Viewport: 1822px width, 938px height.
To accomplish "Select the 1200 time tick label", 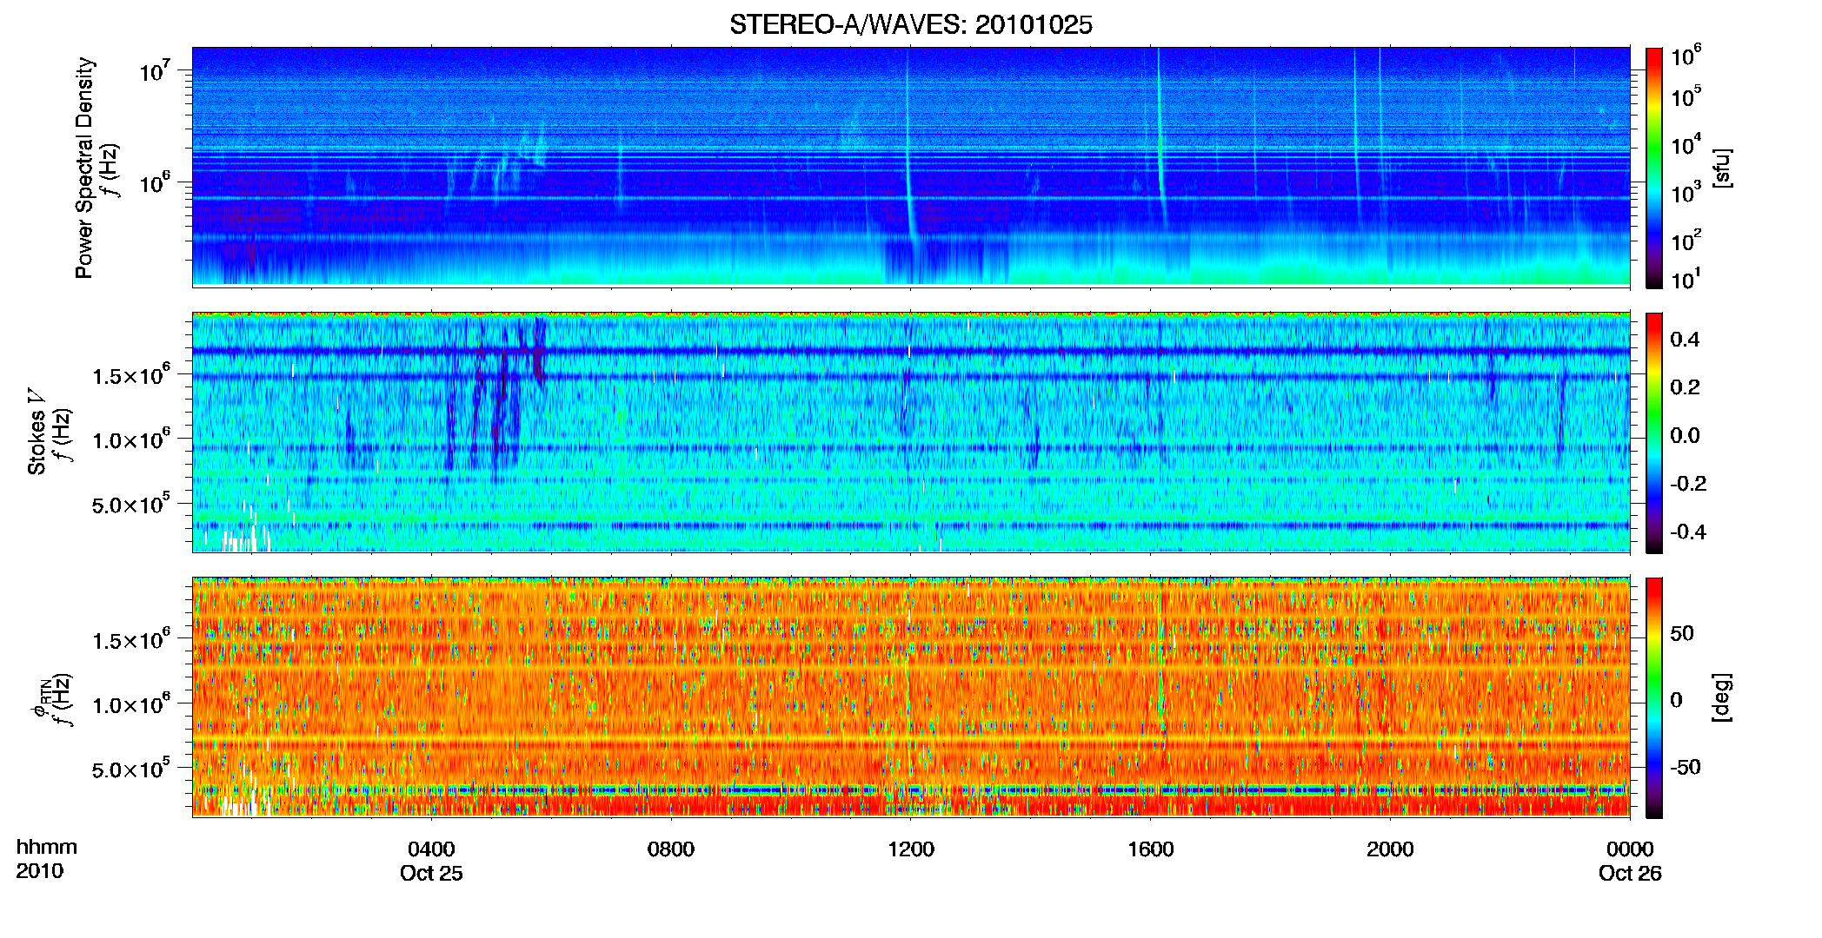I will pos(911,849).
